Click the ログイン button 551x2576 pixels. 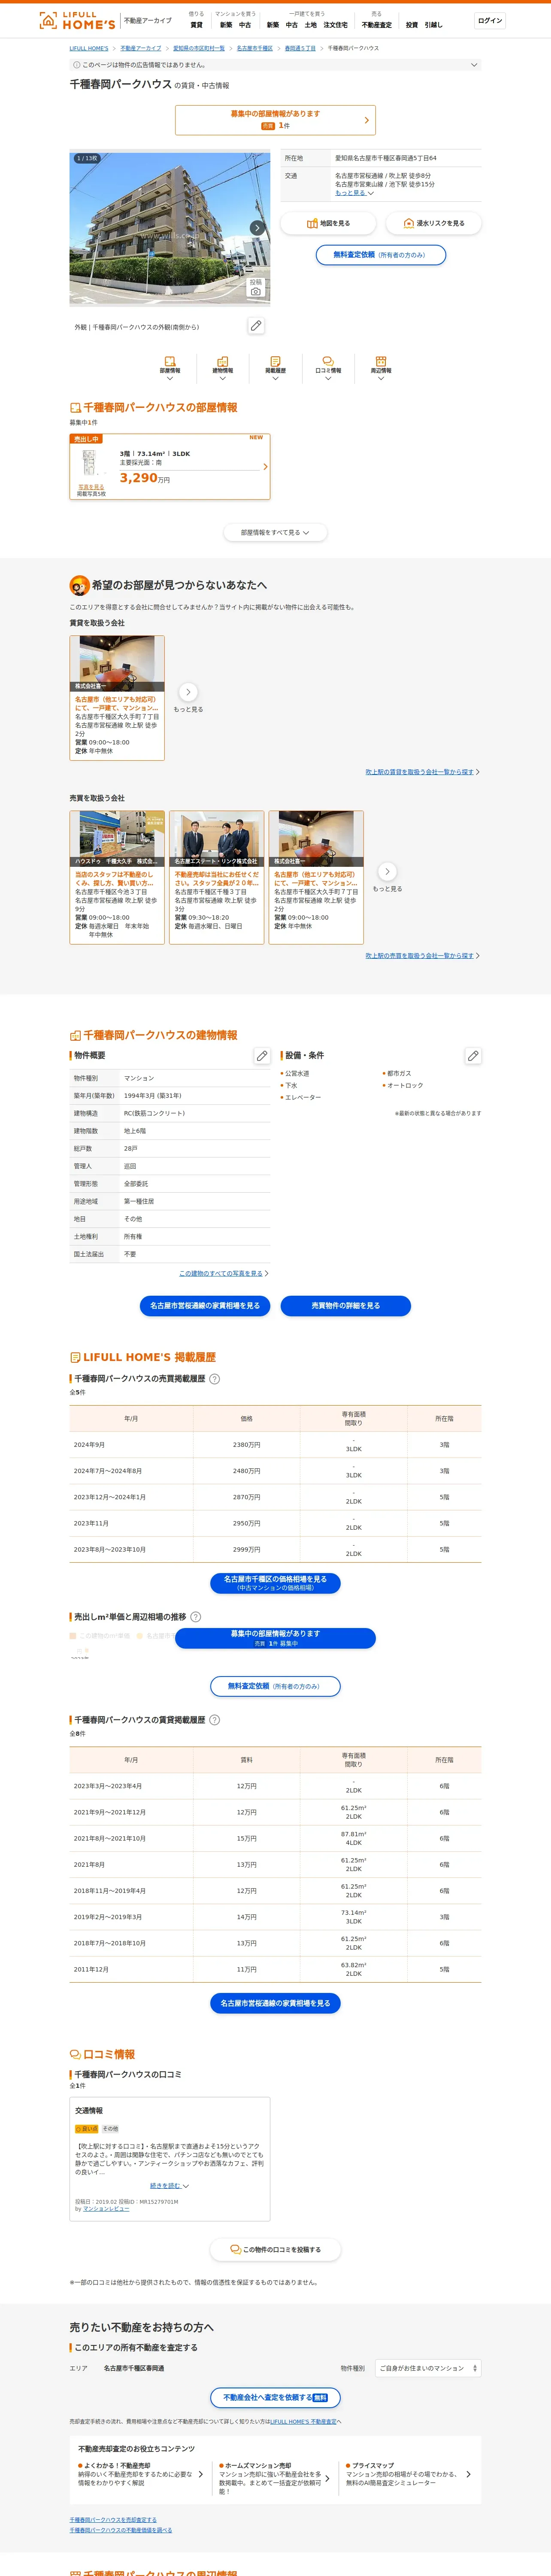[490, 21]
